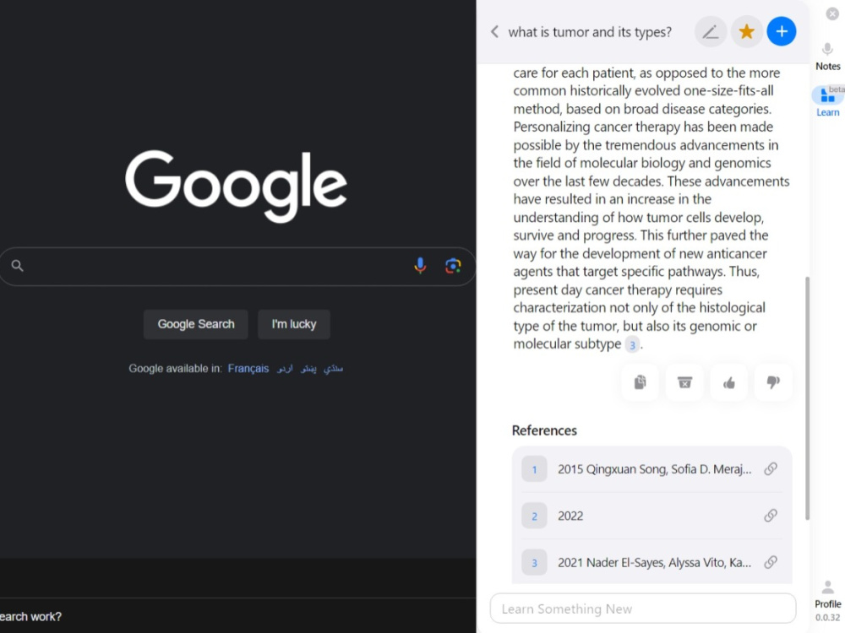Click the question title 'what is tumor and its types?'

[590, 32]
